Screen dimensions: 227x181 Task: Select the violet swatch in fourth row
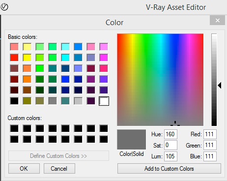104,79
